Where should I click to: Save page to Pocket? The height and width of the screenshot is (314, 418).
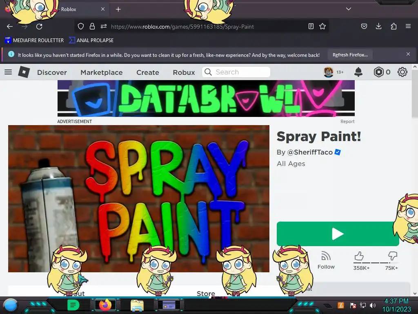(x=364, y=26)
